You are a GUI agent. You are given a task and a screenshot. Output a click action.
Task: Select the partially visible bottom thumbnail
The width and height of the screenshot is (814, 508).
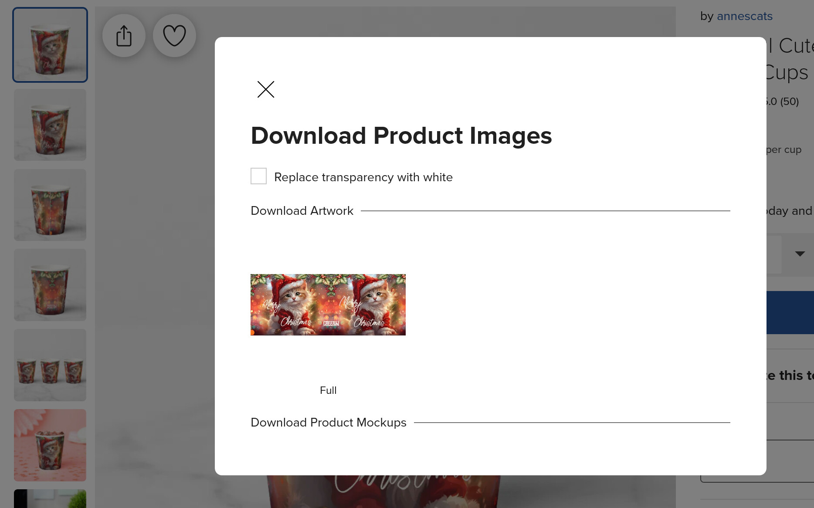50,498
